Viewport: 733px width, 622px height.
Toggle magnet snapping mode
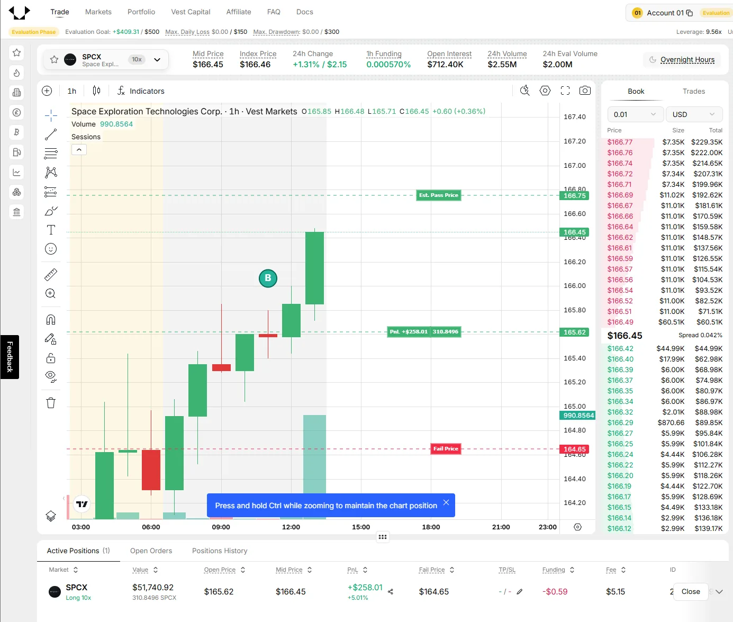(x=51, y=320)
